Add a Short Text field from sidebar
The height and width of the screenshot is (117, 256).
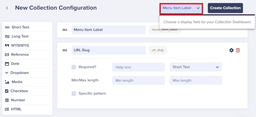pyautogui.click(x=27, y=27)
